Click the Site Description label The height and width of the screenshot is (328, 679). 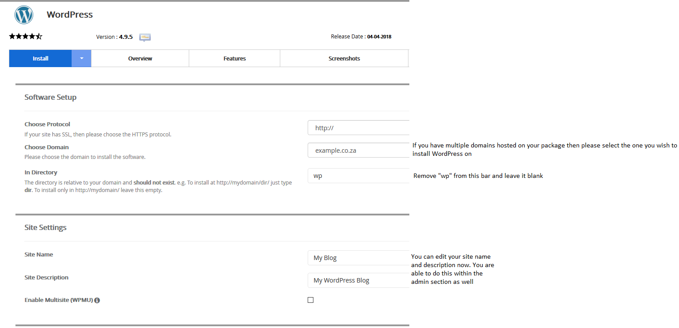[46, 278]
